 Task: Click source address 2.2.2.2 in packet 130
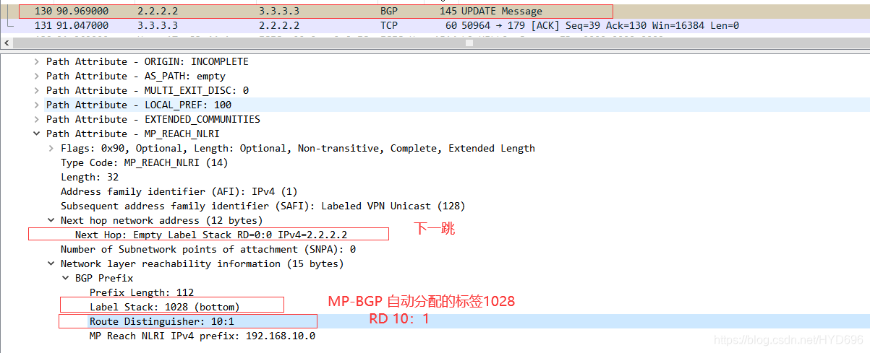[x=157, y=12]
